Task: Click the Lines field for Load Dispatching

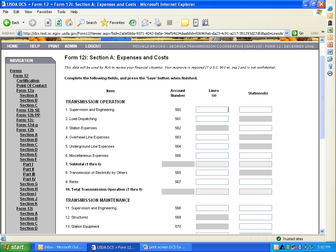Action: (212, 119)
